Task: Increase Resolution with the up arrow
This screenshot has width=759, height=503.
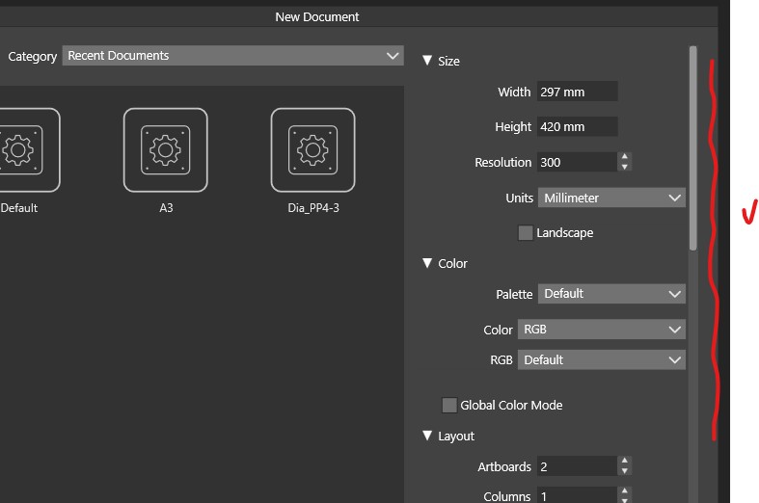Action: click(625, 157)
